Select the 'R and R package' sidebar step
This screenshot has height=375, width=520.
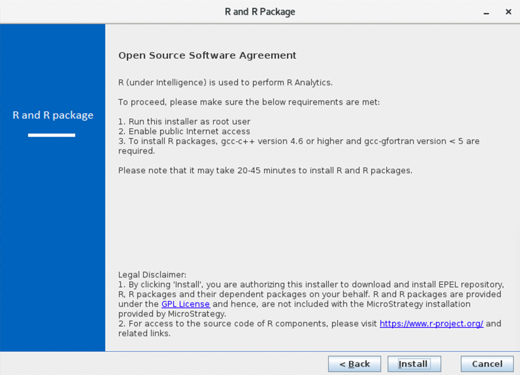click(53, 115)
